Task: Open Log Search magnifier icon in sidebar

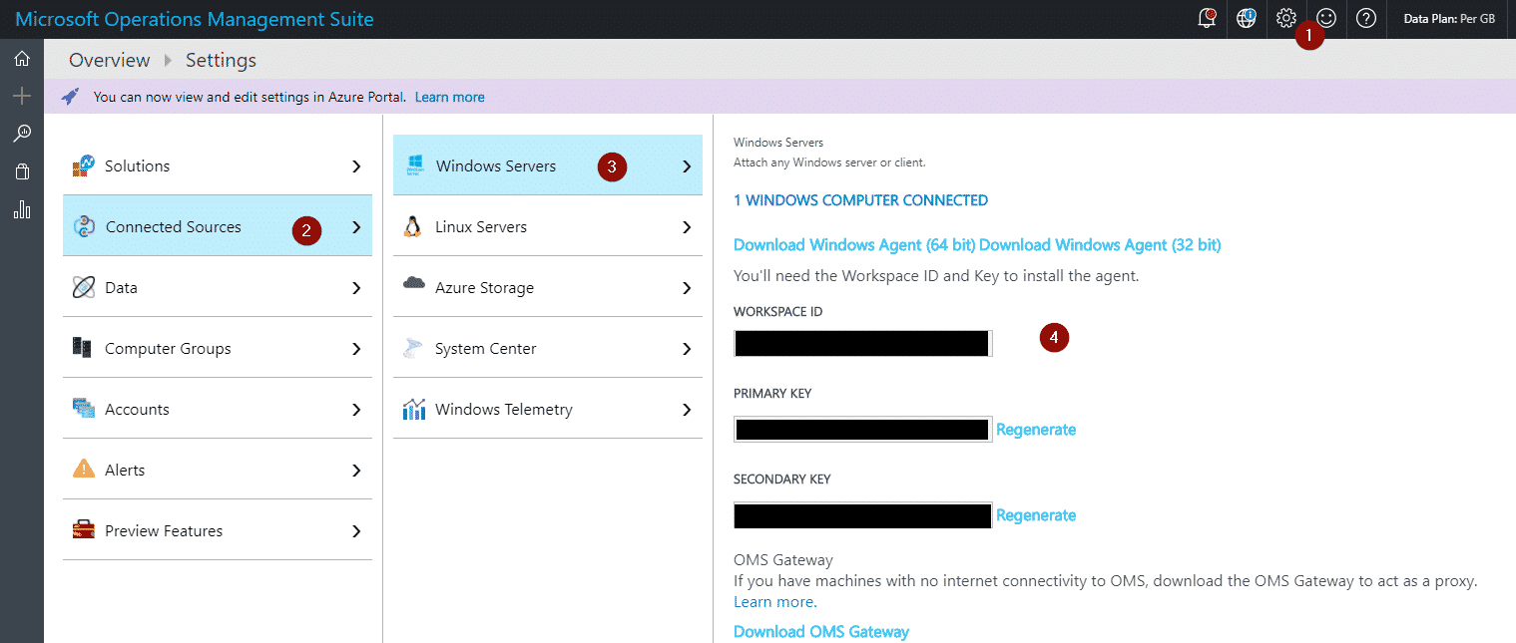Action: pyautogui.click(x=22, y=134)
